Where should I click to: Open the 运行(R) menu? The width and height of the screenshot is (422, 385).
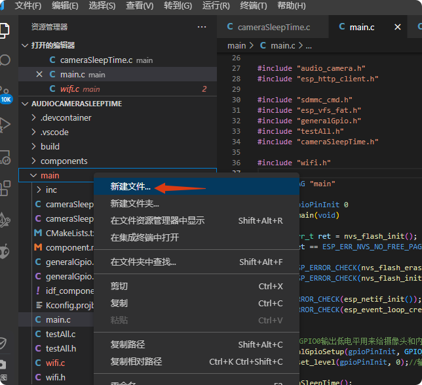pyautogui.click(x=216, y=6)
